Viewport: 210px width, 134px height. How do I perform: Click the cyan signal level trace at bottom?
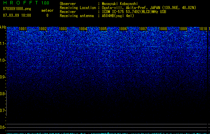point(107,133)
